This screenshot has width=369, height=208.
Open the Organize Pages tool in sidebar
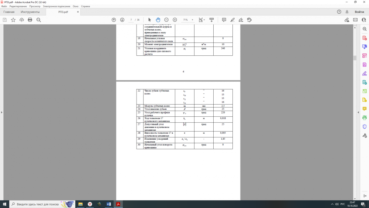[x=365, y=55]
